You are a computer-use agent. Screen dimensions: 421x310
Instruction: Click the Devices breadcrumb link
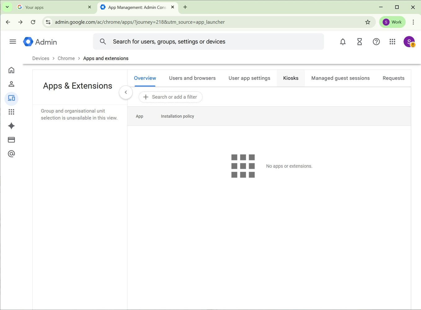[x=41, y=58]
